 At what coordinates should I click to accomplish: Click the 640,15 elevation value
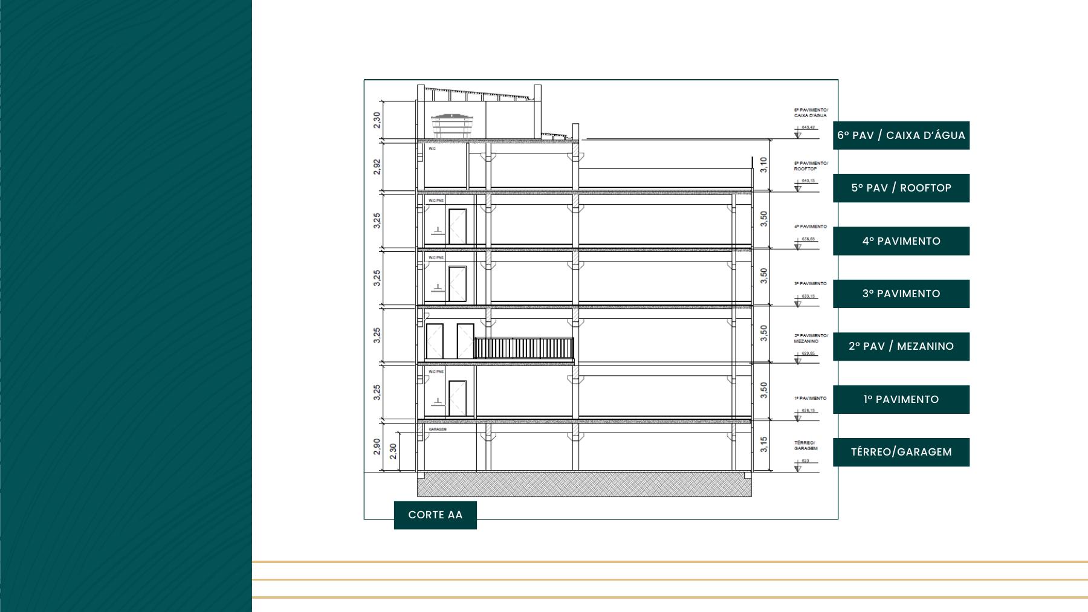[808, 181]
